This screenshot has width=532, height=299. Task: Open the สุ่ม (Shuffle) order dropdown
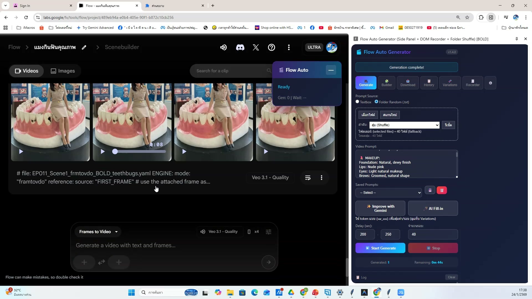[404, 125]
